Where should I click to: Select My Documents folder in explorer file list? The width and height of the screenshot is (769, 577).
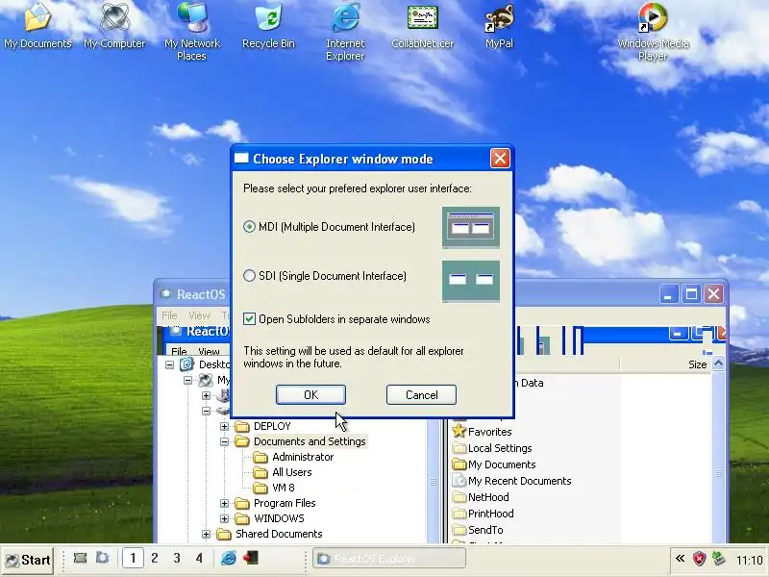[494, 464]
